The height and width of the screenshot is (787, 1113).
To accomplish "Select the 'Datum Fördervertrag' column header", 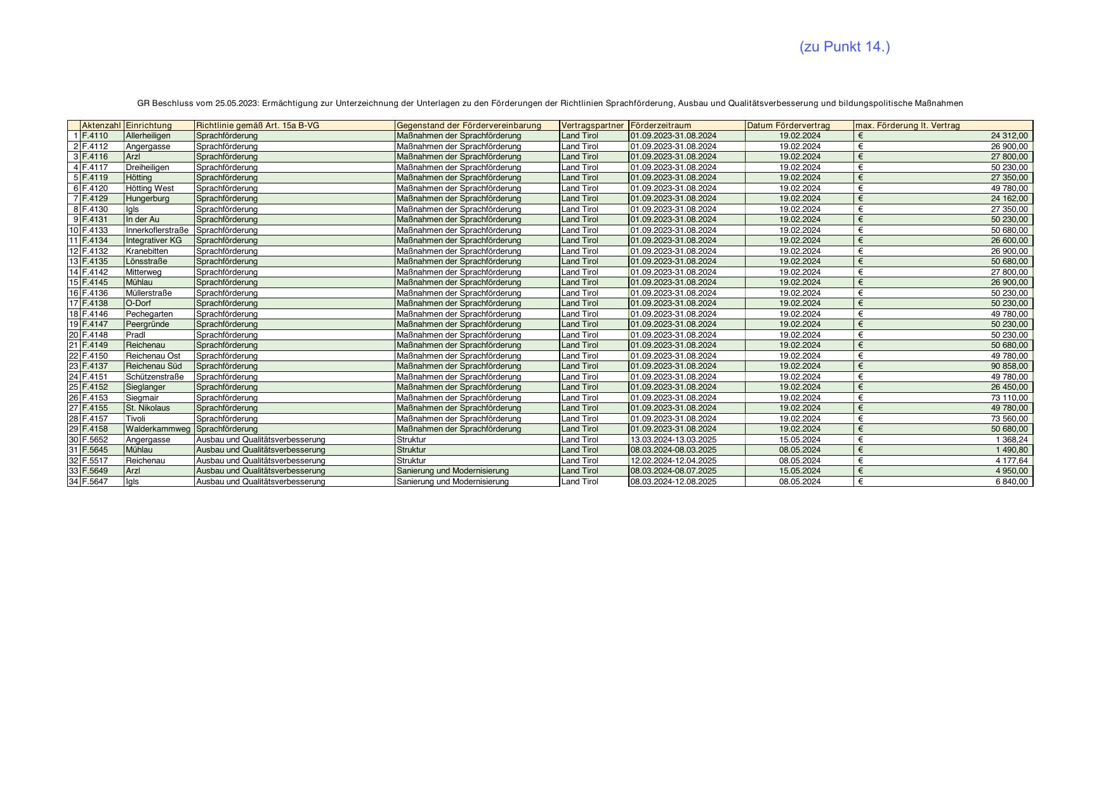I will pos(788,126).
